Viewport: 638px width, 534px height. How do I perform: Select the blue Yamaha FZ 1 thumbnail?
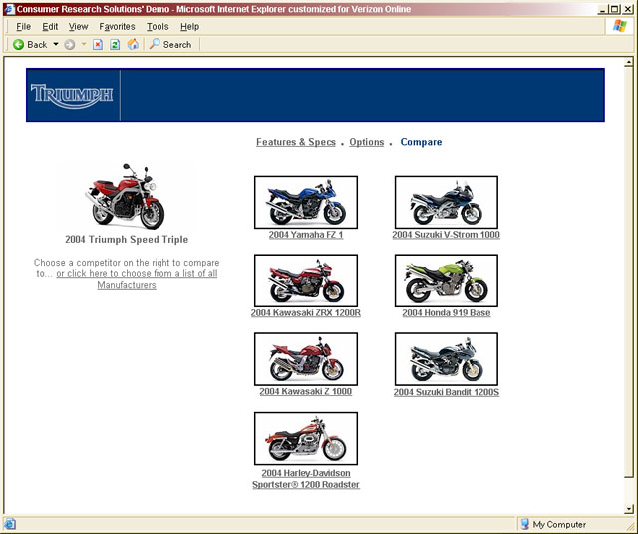(306, 202)
